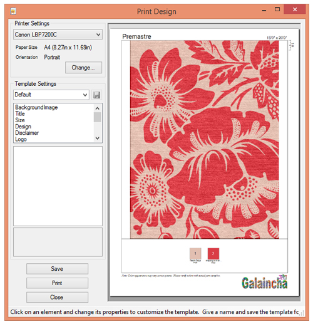Click the element list scroll up arrow

98,108
